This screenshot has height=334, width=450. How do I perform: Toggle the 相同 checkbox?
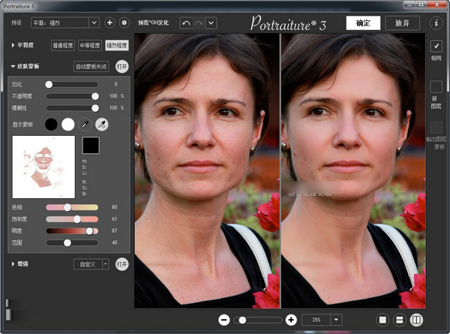click(436, 47)
